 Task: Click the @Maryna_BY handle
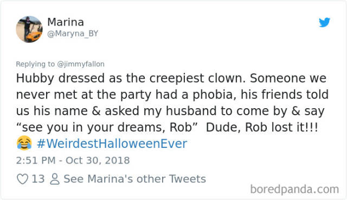73,34
